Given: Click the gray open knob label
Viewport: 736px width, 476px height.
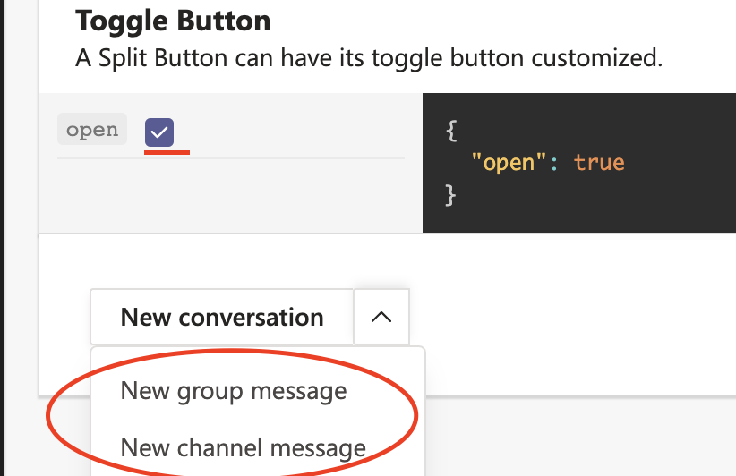Looking at the screenshot, I should [x=92, y=129].
